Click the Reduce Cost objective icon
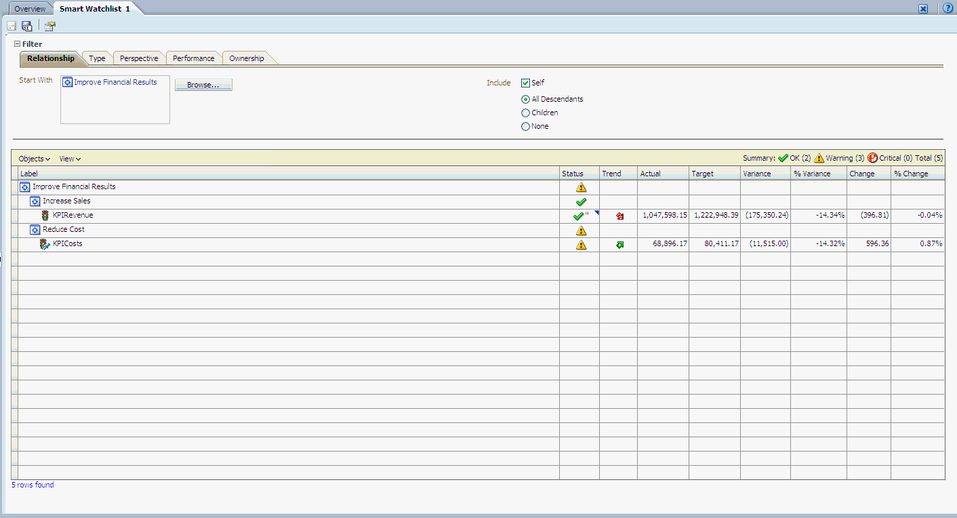 coord(35,230)
